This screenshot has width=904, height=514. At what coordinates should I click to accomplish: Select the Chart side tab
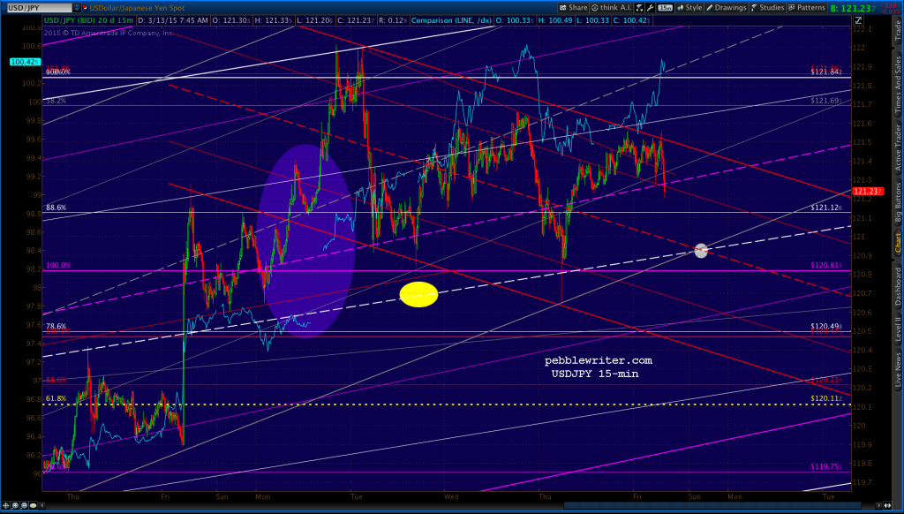pos(898,244)
